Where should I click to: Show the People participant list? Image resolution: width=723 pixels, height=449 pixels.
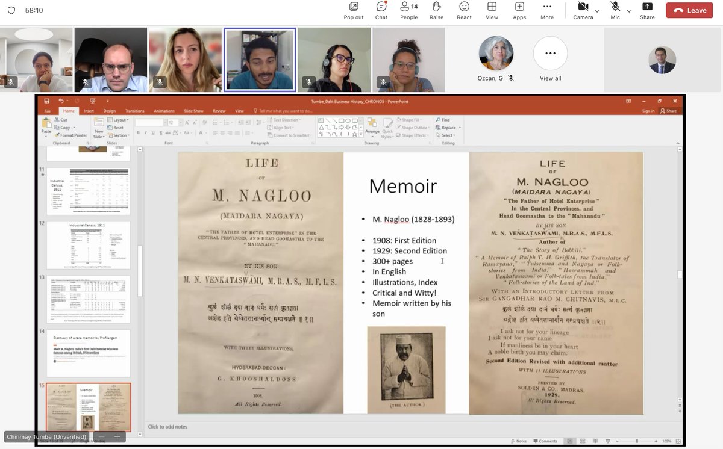tap(409, 10)
